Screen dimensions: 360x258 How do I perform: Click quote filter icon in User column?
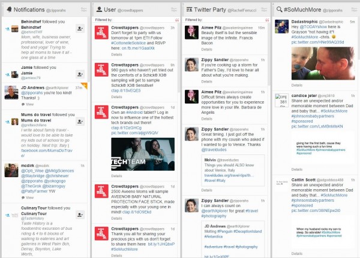tap(177, 20)
